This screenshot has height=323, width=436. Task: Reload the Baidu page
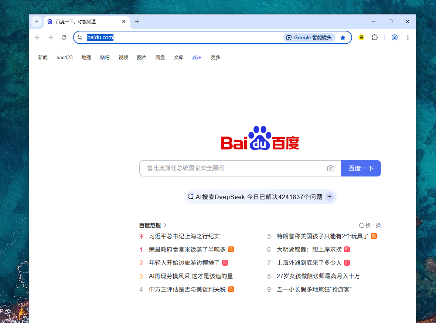tap(64, 37)
